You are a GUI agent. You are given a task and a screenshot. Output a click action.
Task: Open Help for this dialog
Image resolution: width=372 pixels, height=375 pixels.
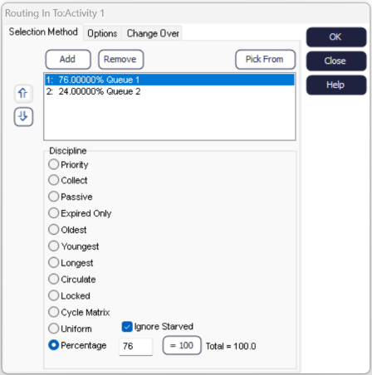(x=336, y=85)
